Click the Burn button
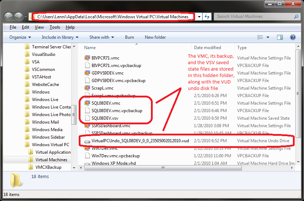 [x=129, y=37]
